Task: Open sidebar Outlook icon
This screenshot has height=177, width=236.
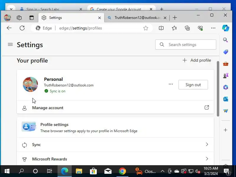Action: [x=225, y=99]
